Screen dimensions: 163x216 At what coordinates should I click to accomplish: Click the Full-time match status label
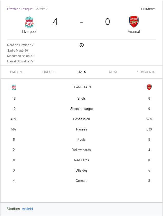pos(148,9)
